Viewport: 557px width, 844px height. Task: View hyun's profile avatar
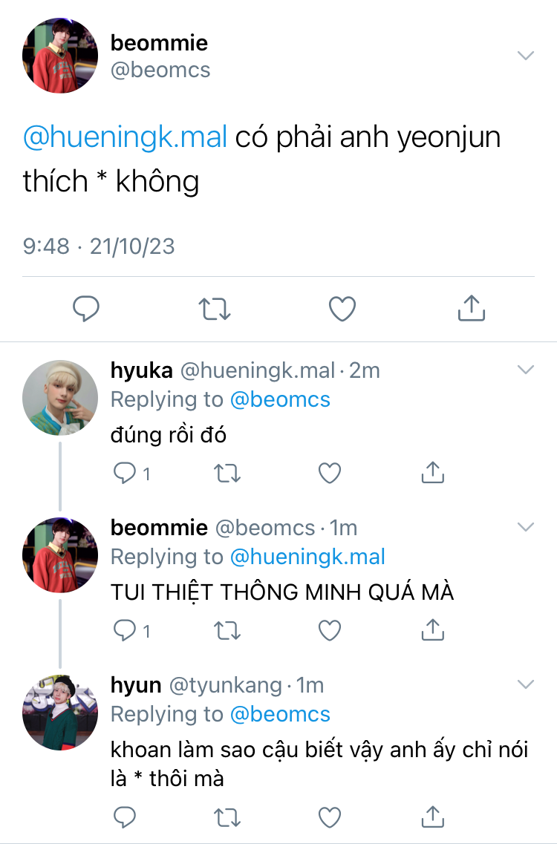60,712
